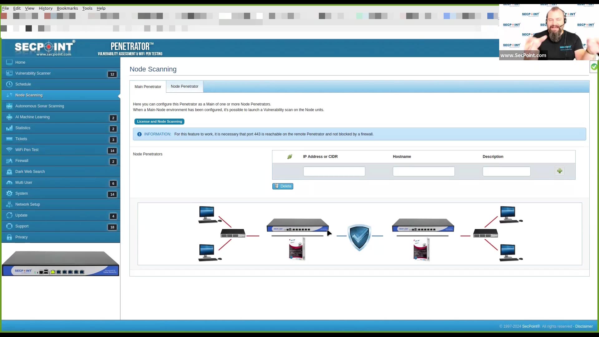599x337 pixels.
Task: Select the System gear icon
Action: pos(9,193)
